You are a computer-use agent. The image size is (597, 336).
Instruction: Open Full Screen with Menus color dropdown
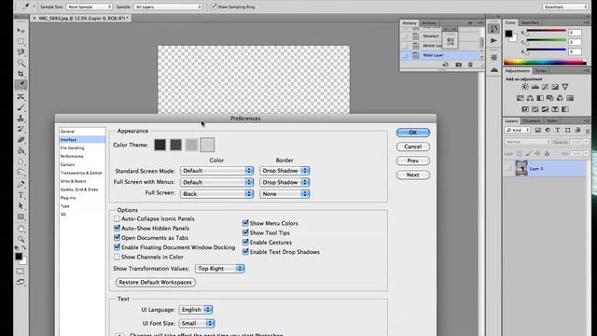(216, 182)
